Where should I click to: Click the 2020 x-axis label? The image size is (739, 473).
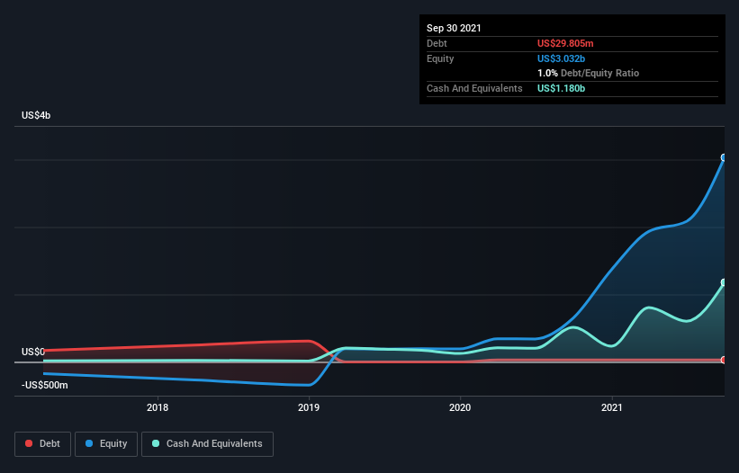click(x=460, y=407)
